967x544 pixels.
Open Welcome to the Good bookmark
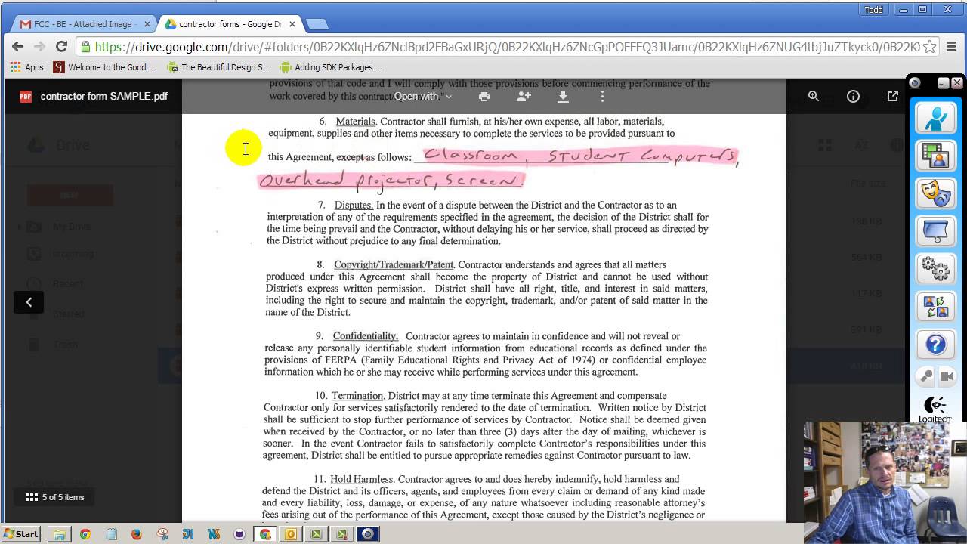[x=104, y=67]
